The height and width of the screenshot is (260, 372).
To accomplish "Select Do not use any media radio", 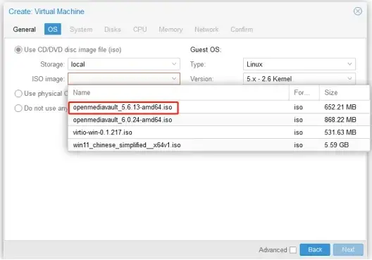I will (x=18, y=109).
